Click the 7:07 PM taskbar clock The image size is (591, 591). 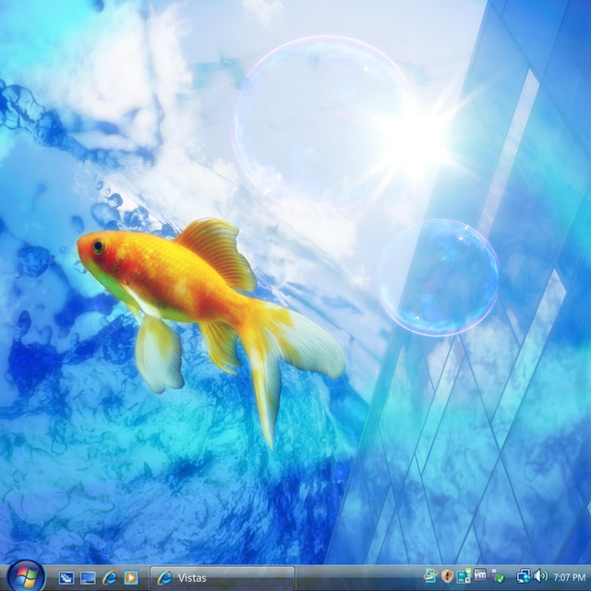pyautogui.click(x=568, y=577)
